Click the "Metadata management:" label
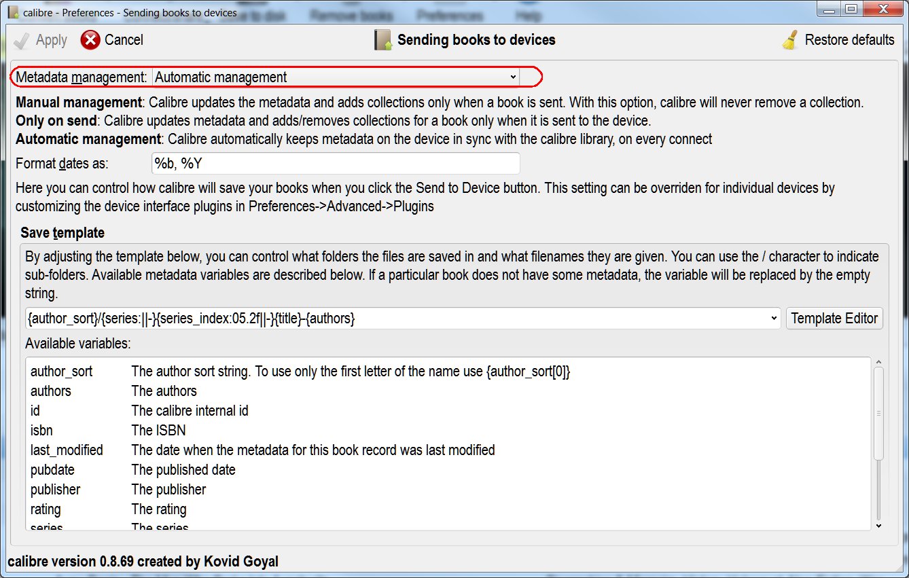Viewport: 909px width, 578px height. click(x=82, y=77)
